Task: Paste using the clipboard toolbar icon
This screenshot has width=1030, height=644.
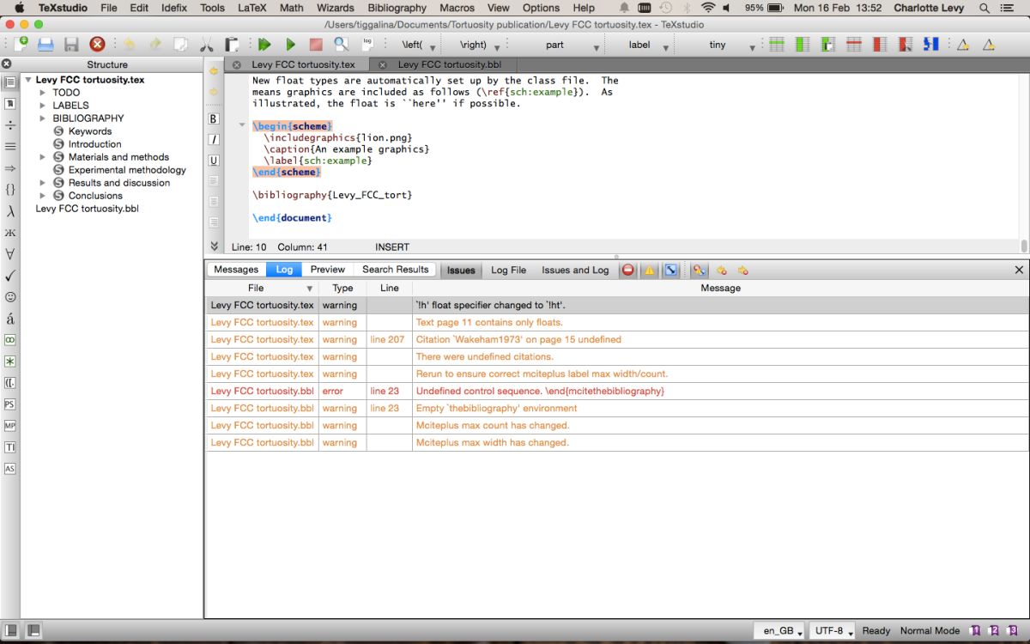Action: coord(233,44)
